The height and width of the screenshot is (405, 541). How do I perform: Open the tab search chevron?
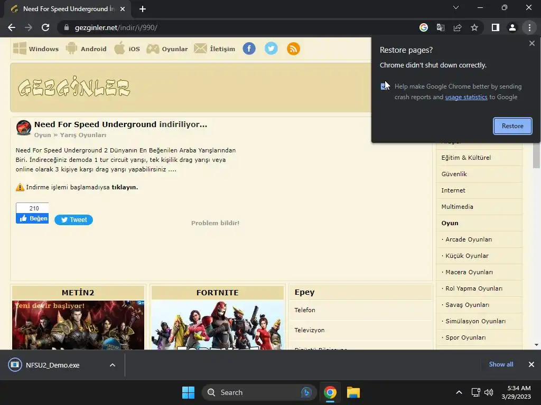[456, 7]
